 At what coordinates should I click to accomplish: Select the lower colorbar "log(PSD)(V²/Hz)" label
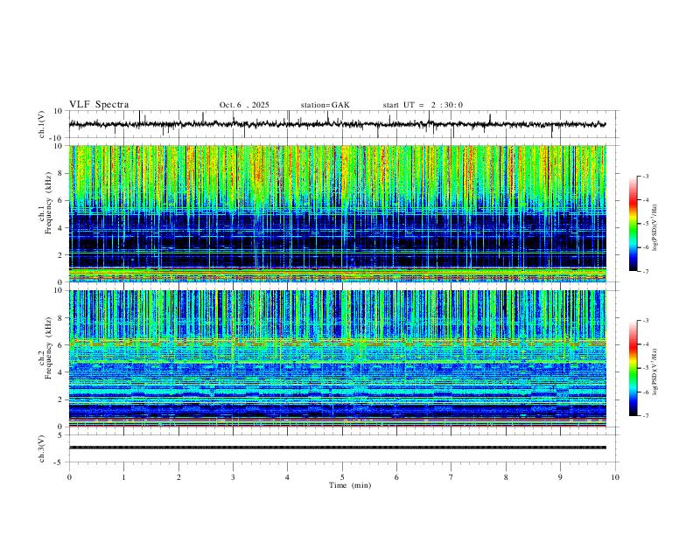655,372
